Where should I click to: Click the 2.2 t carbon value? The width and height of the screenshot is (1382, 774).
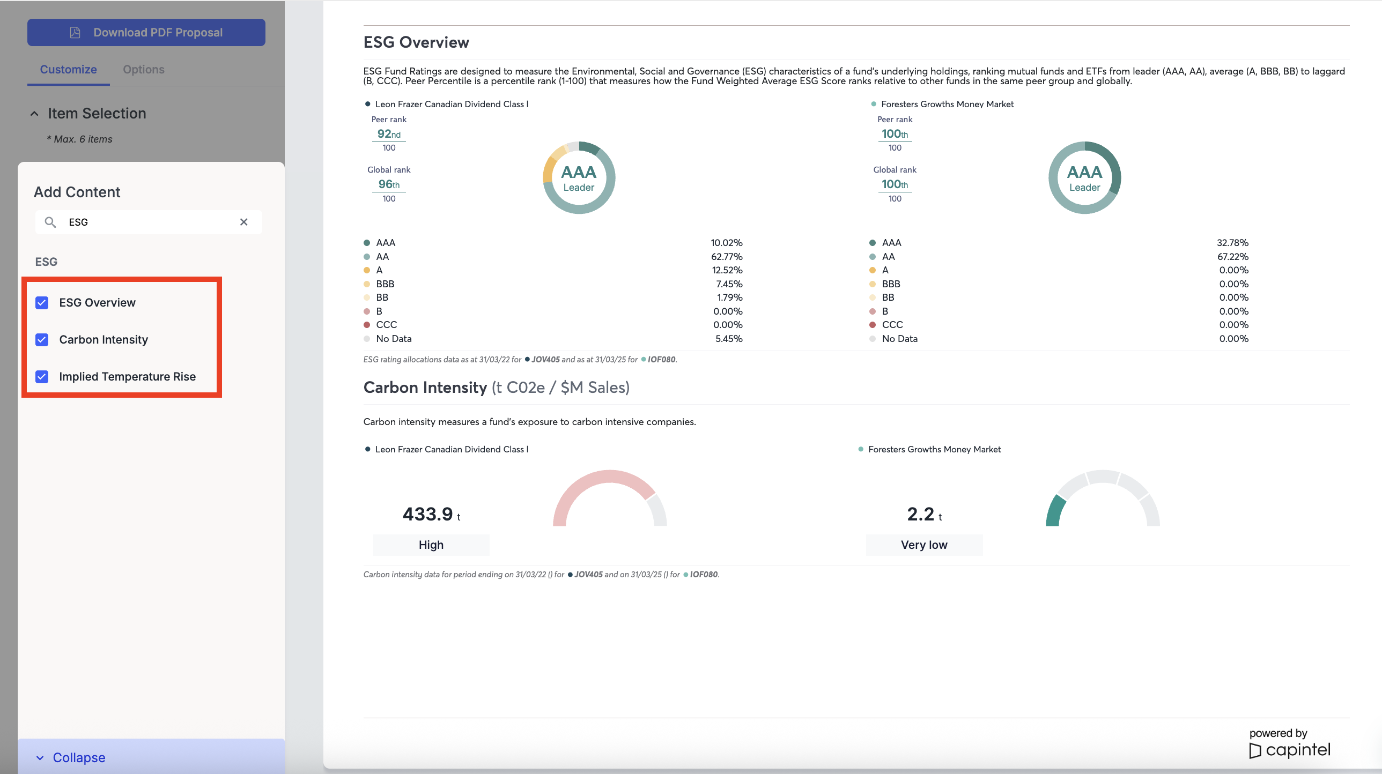925,515
